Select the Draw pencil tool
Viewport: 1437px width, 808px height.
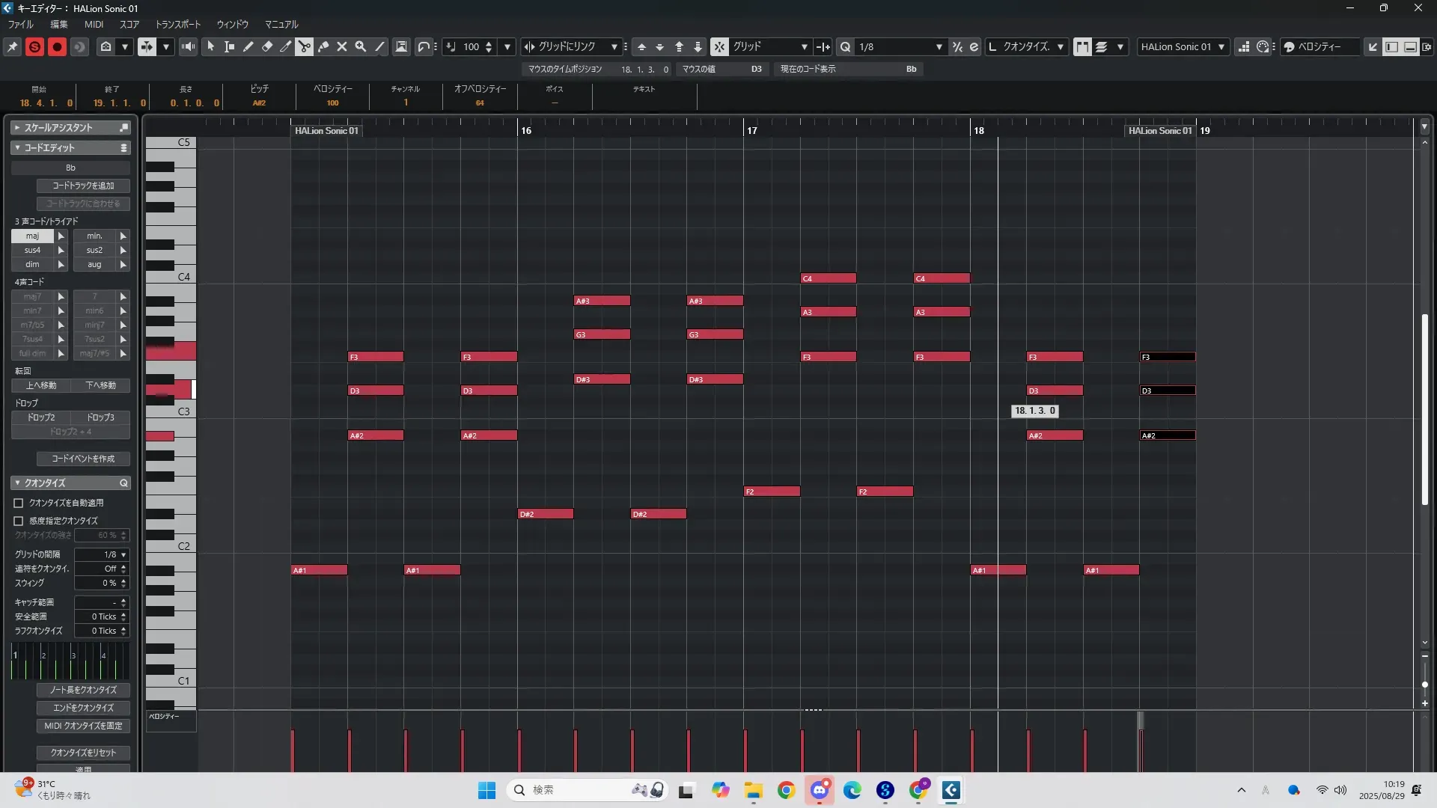pos(248,46)
